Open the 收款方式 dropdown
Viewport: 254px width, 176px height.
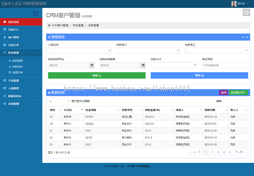[174, 65]
